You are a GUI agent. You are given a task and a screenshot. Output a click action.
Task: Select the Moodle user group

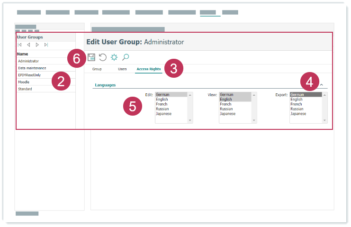click(x=24, y=82)
